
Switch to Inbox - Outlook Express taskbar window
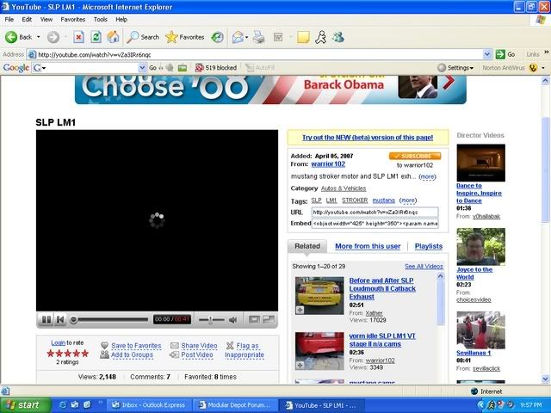148,405
